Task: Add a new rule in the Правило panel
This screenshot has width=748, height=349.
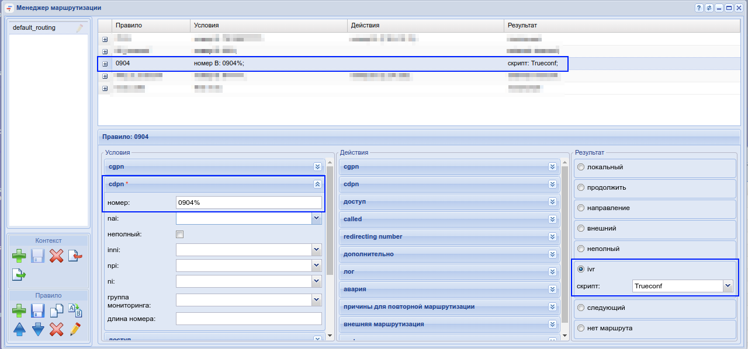Action: point(19,310)
